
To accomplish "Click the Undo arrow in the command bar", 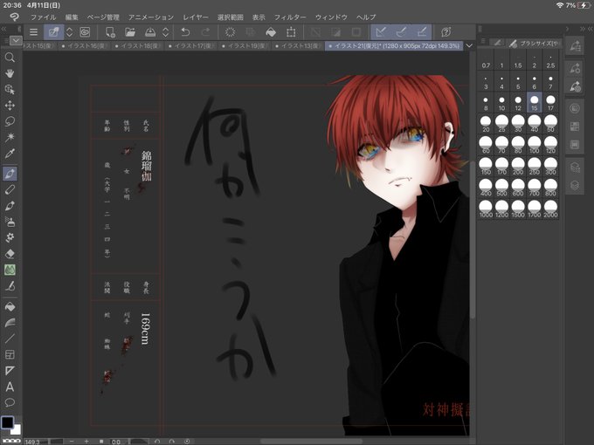I will coord(185,32).
